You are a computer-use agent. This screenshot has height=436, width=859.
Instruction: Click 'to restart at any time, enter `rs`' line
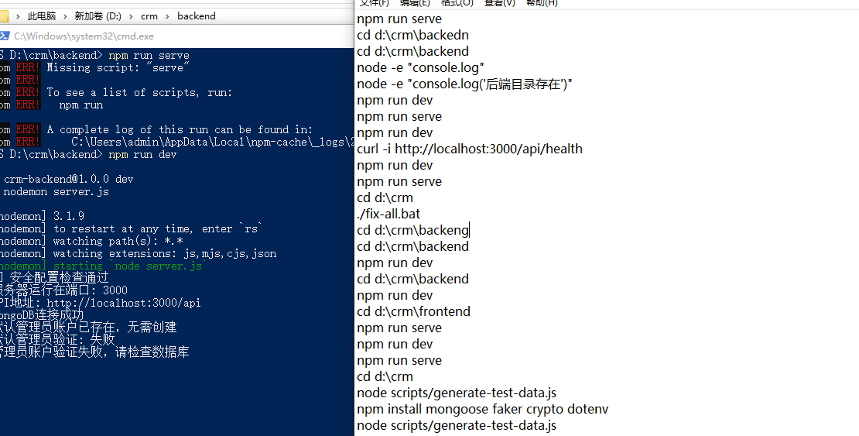point(131,228)
